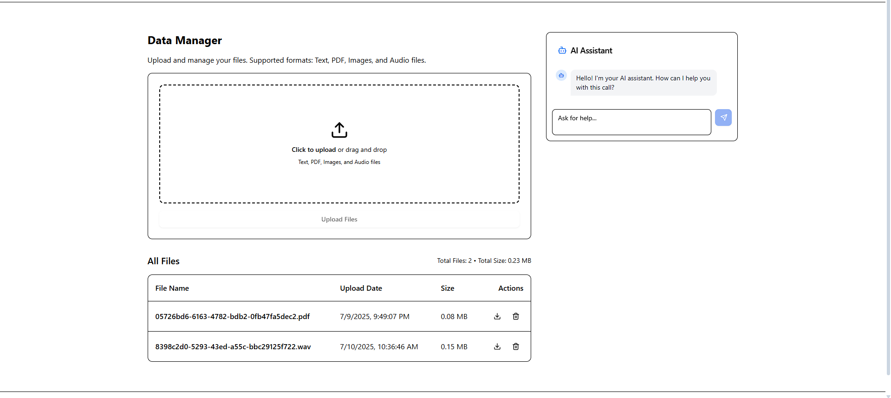891x398 pixels.
Task: Delete the 05726bd6 PDF file
Action: click(x=516, y=316)
